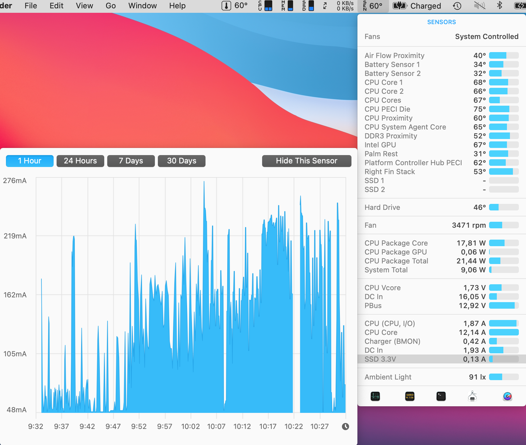Click the CPU PECI Die level bar
Image resolution: width=526 pixels, height=445 pixels.
pos(504,109)
